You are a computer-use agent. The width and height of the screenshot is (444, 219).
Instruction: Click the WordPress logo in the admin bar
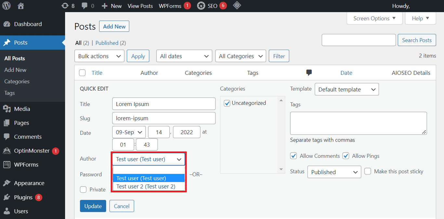(6, 6)
